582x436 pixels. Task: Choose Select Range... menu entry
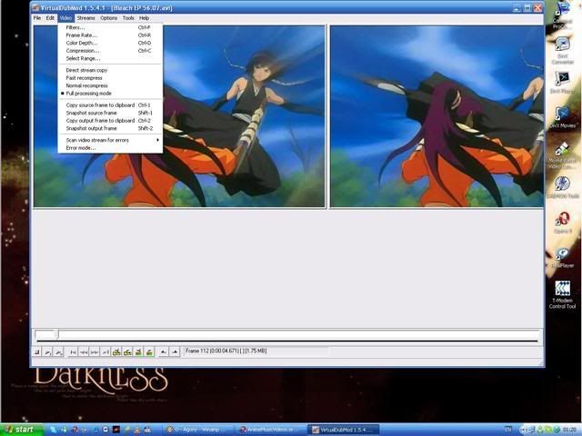pyautogui.click(x=110, y=58)
